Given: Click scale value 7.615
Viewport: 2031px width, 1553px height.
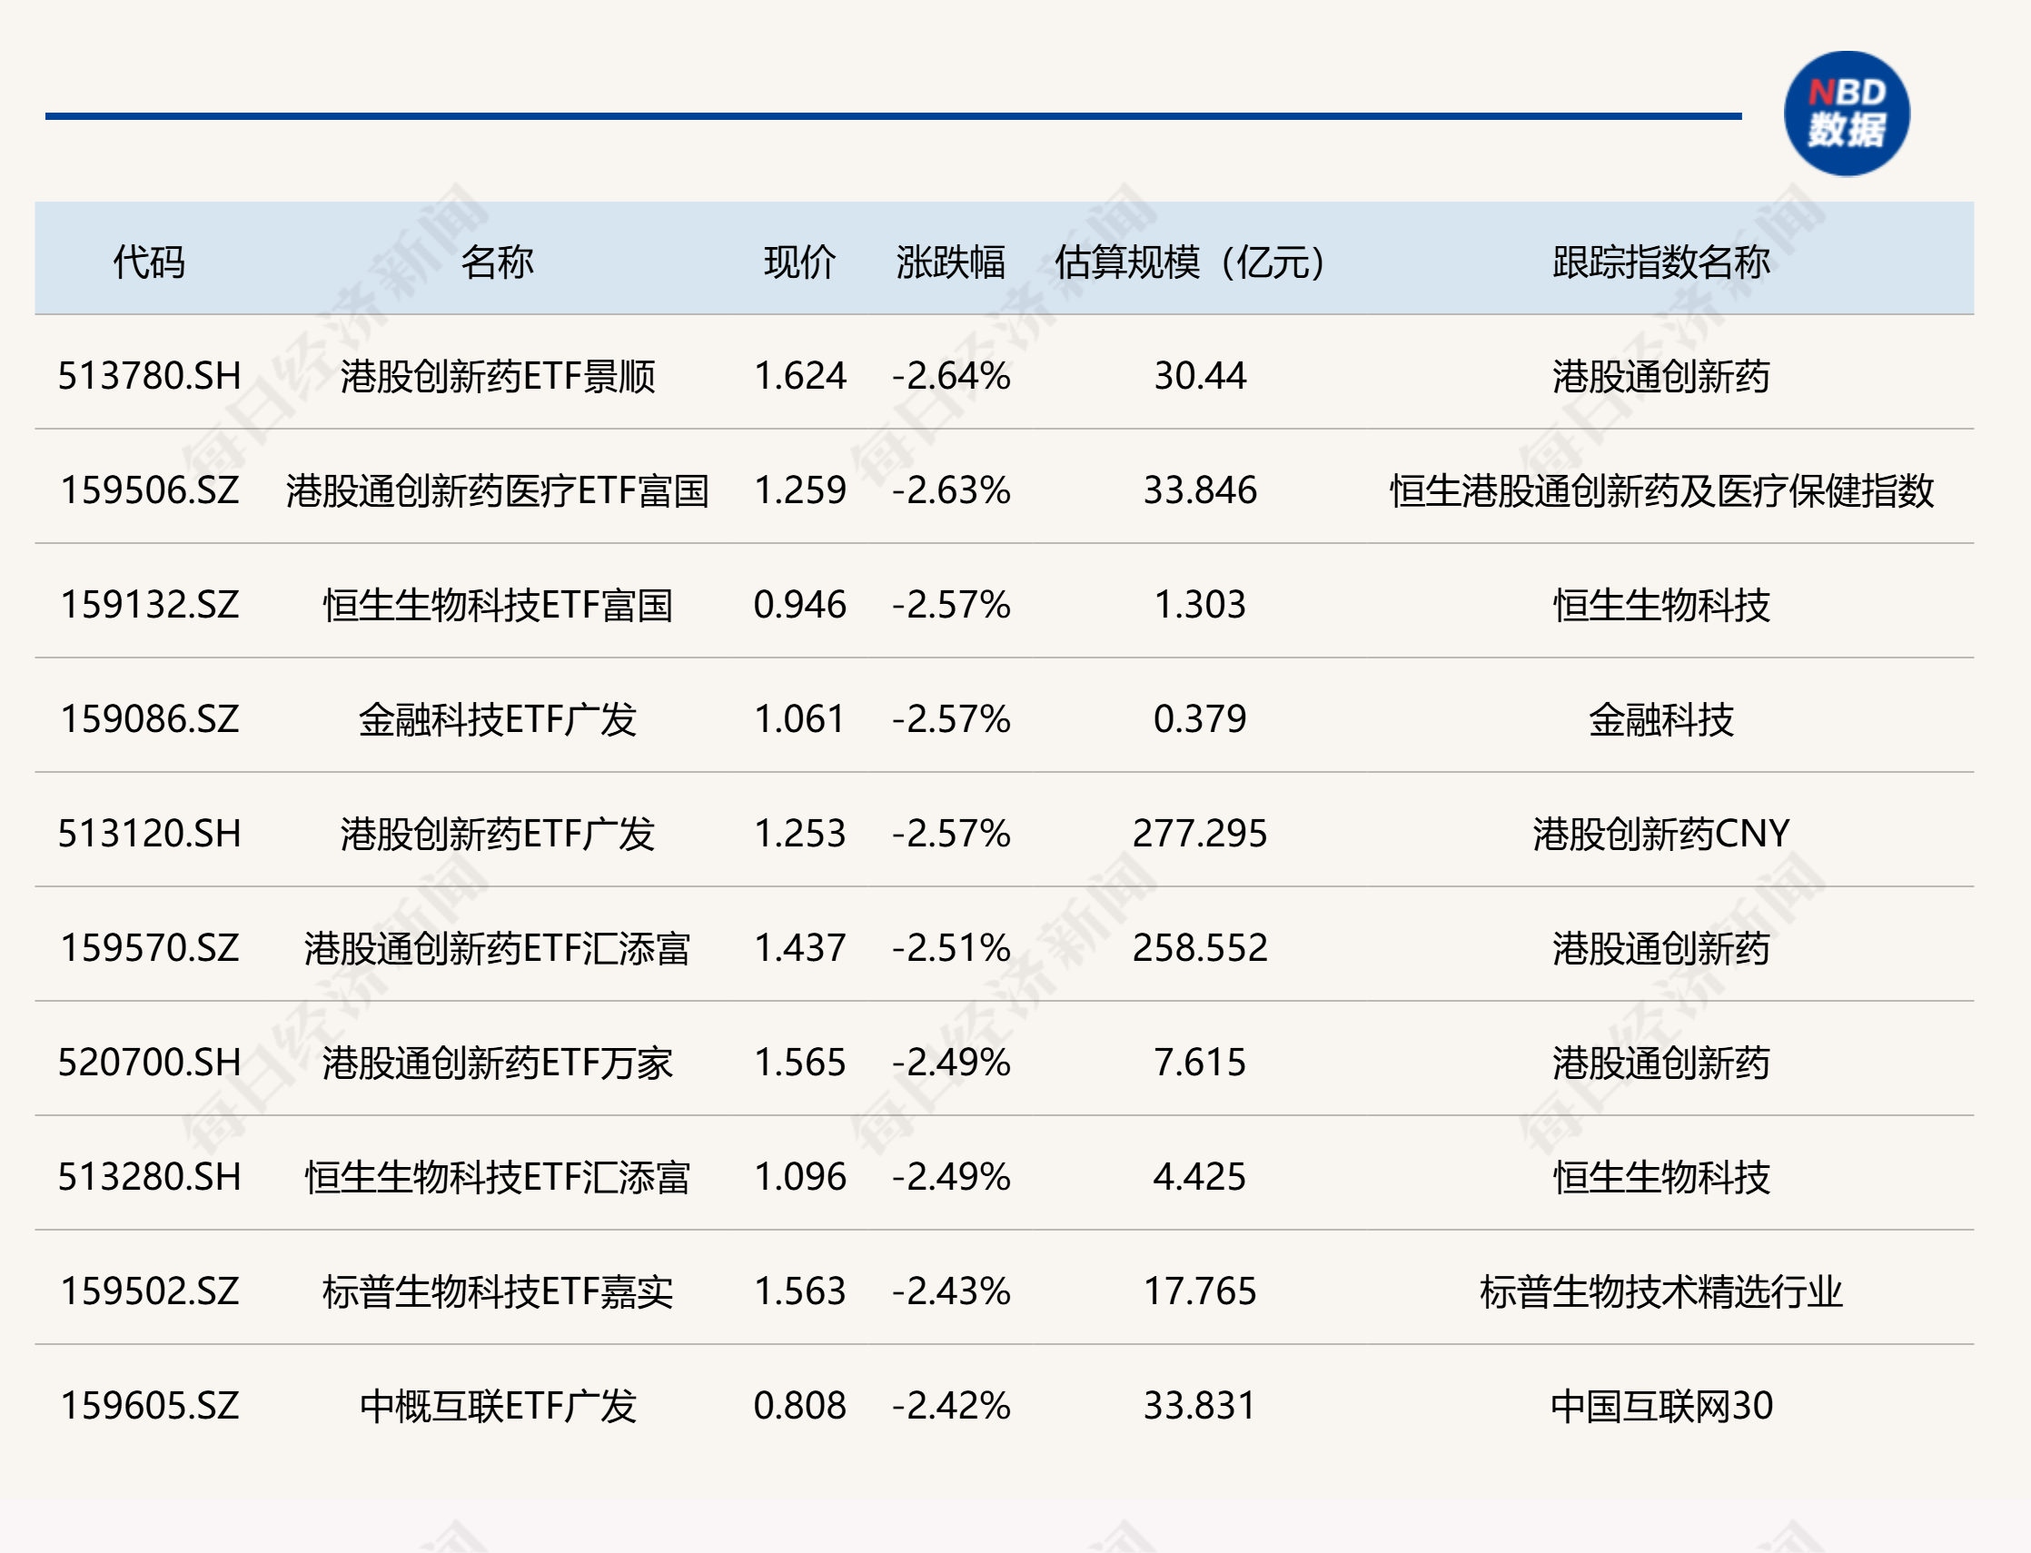Looking at the screenshot, I should pos(1200,1063).
